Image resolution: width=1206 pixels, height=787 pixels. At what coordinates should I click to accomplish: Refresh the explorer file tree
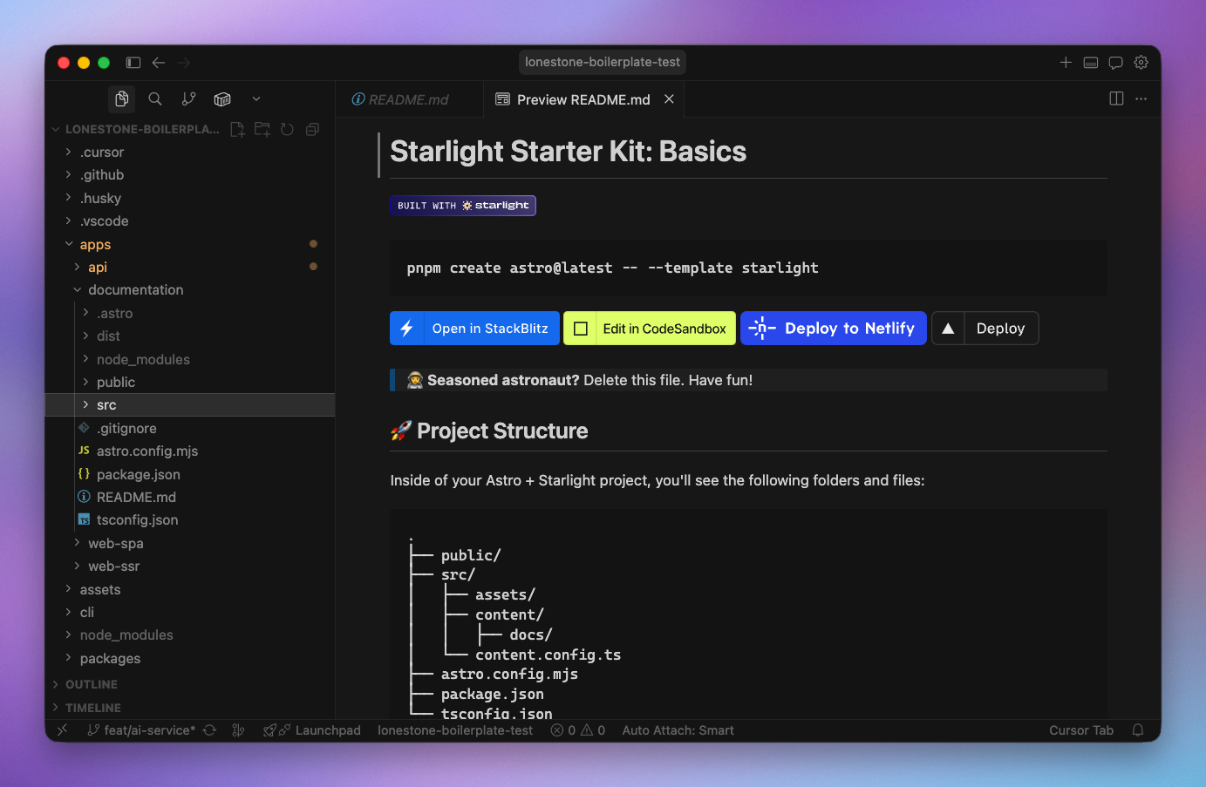tap(287, 130)
